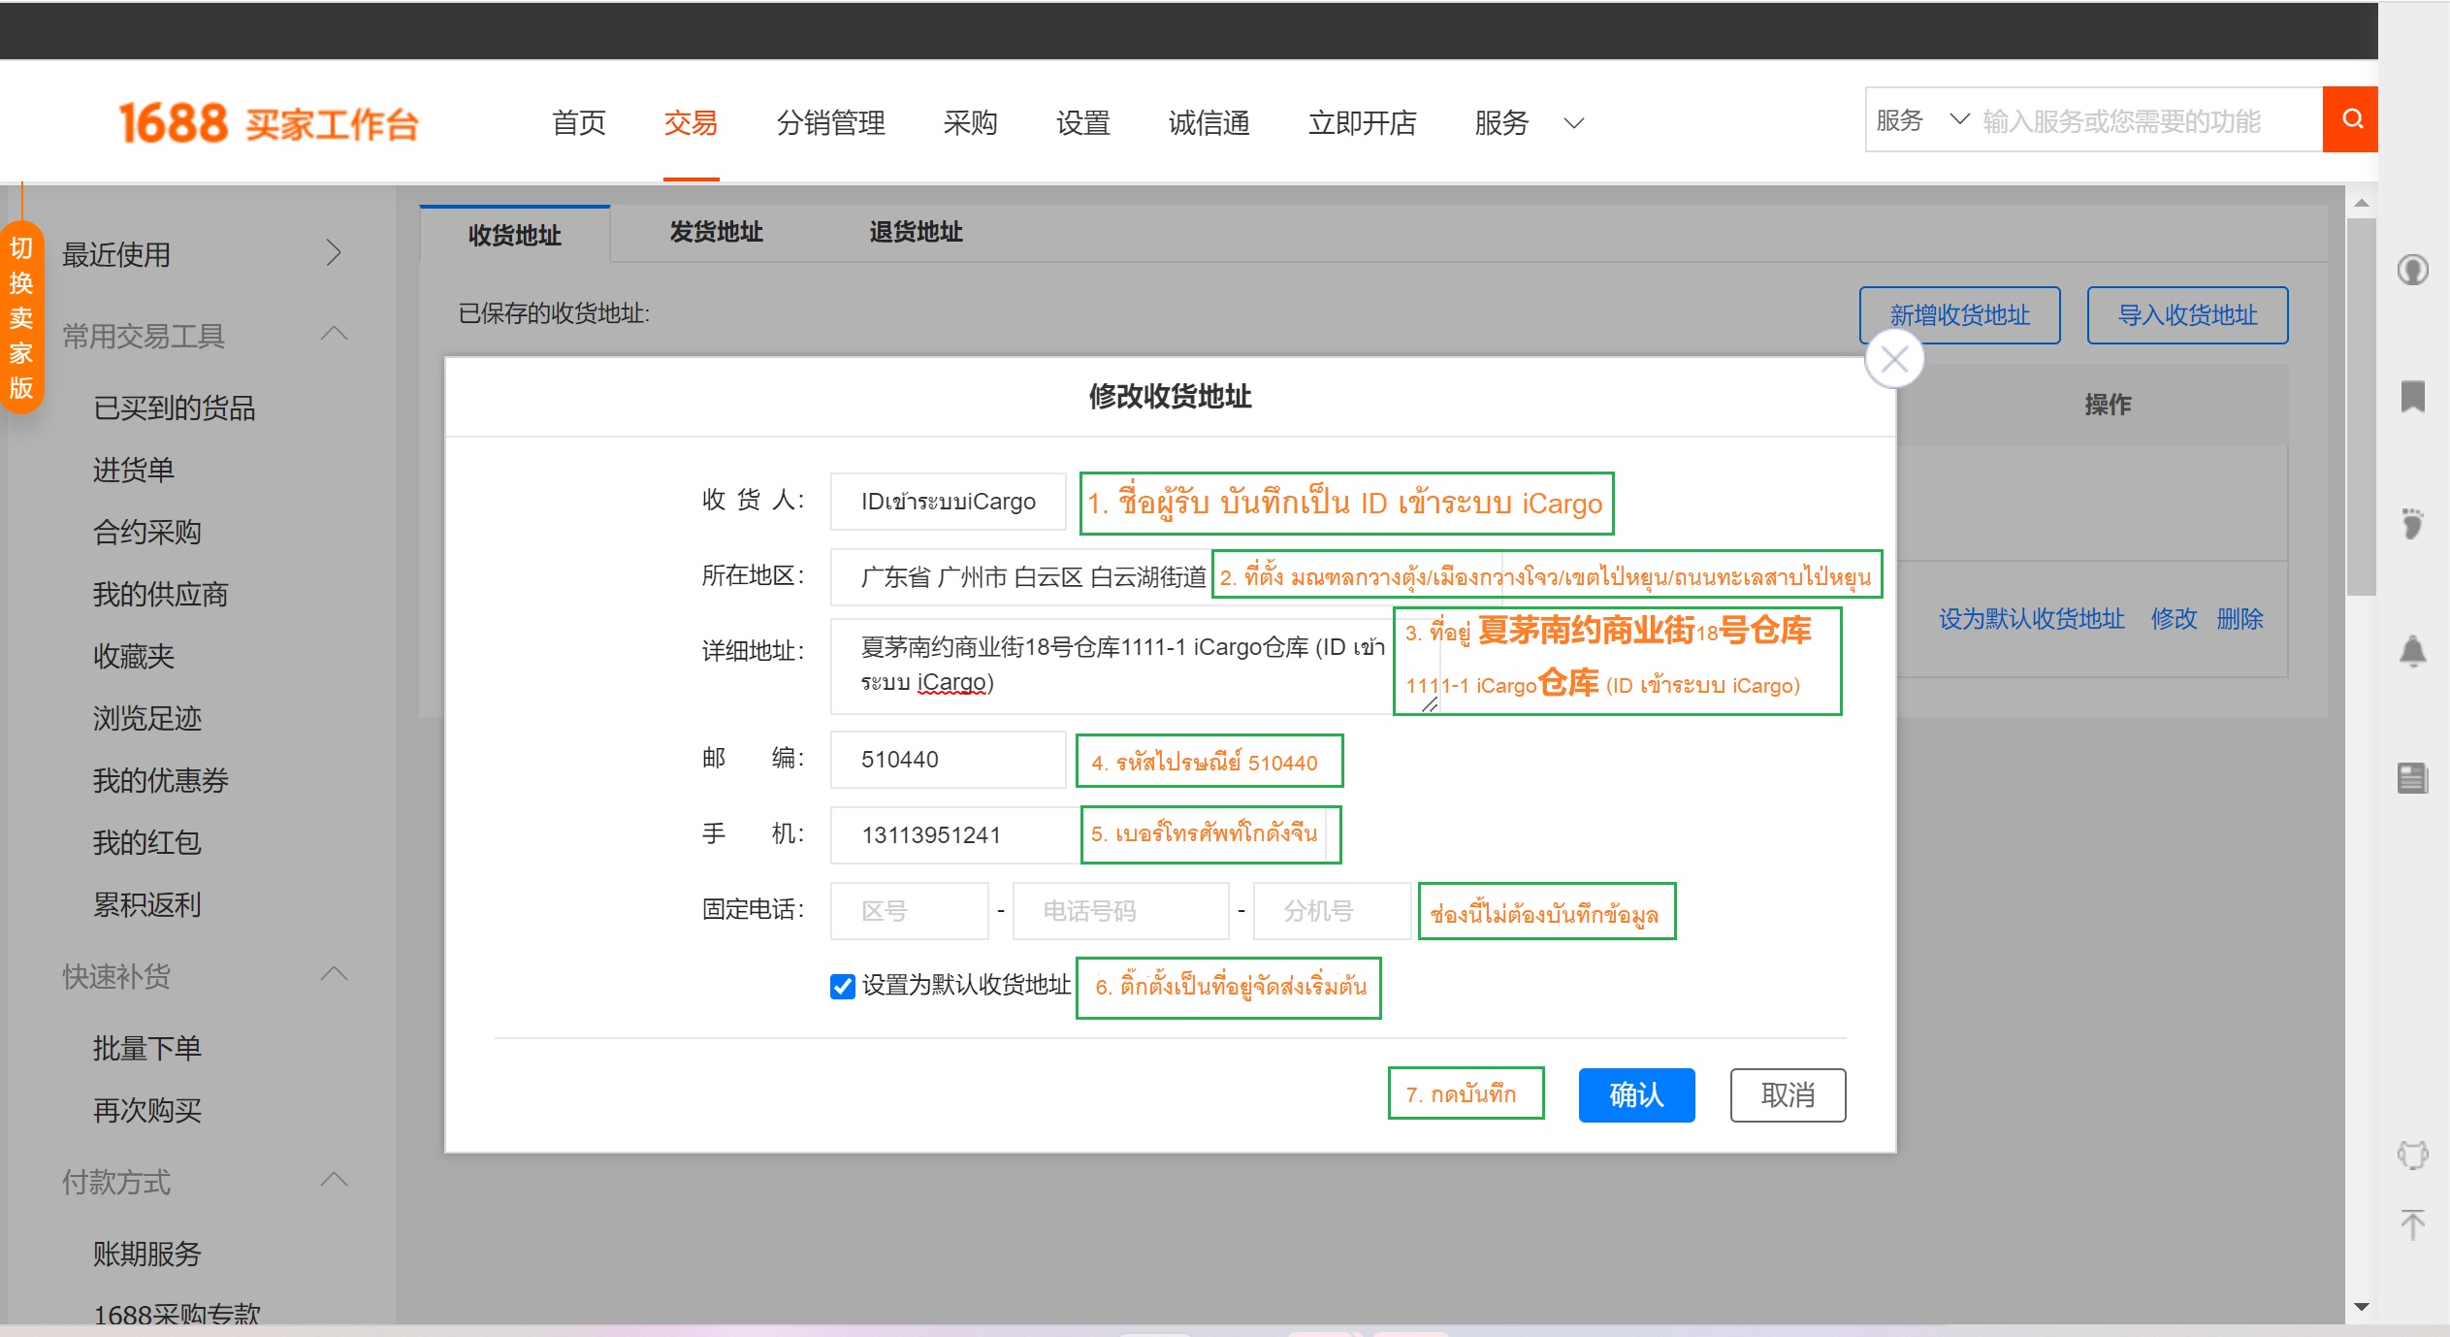Open 浏览足迹 in sidebar
This screenshot has width=2450, height=1337.
tap(146, 719)
